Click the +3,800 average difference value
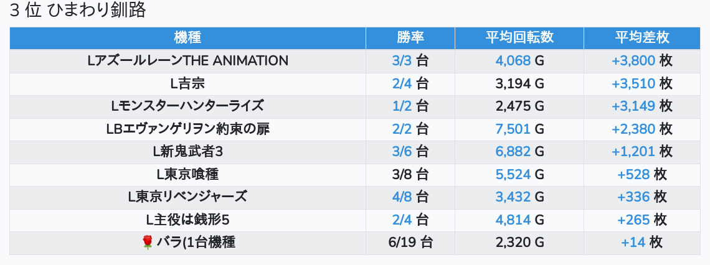The image size is (710, 265). pos(633,61)
